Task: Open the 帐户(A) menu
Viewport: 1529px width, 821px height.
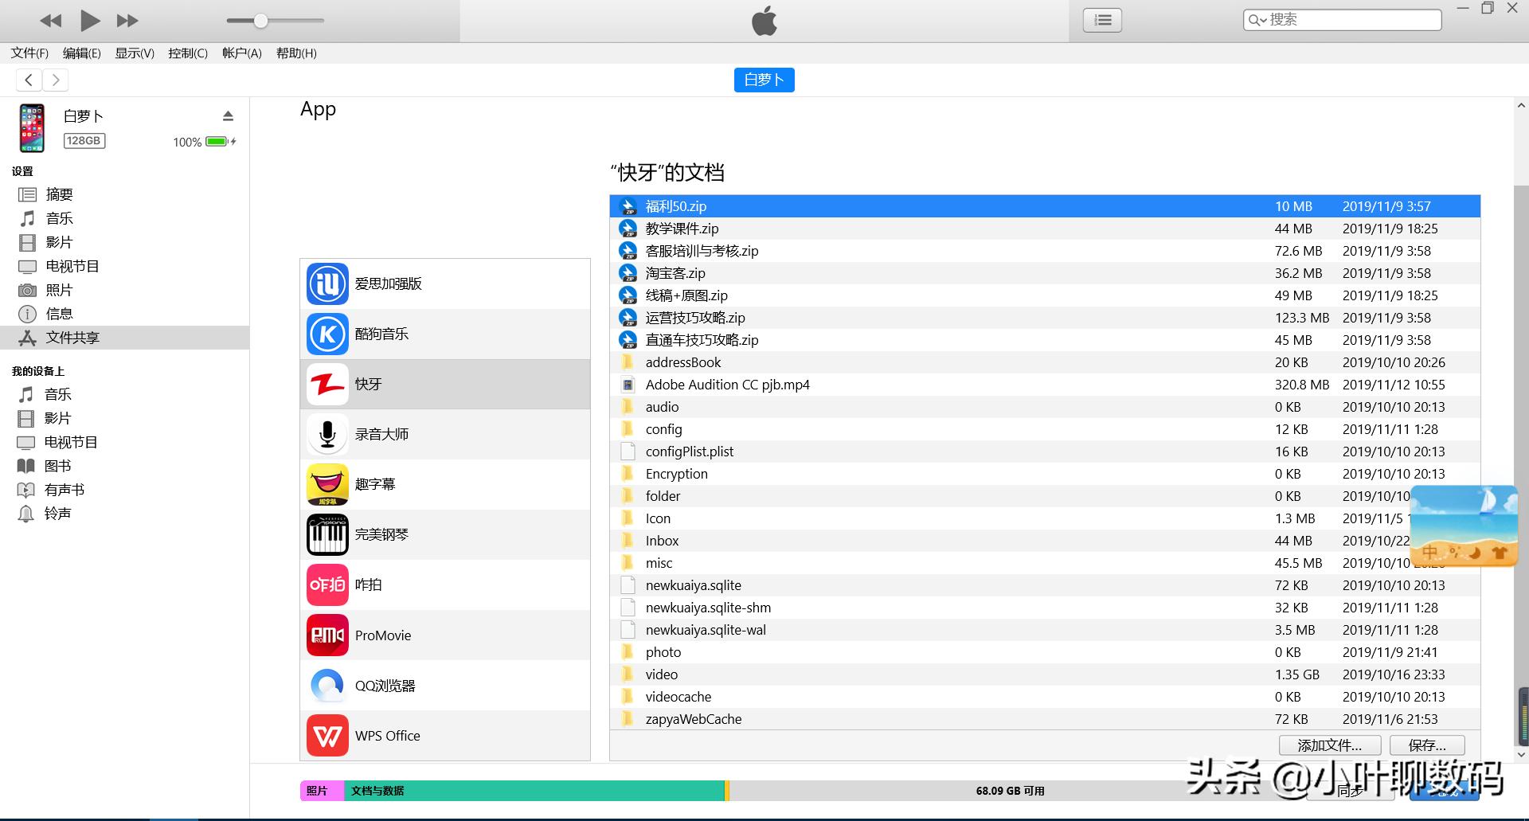Action: pos(241,53)
